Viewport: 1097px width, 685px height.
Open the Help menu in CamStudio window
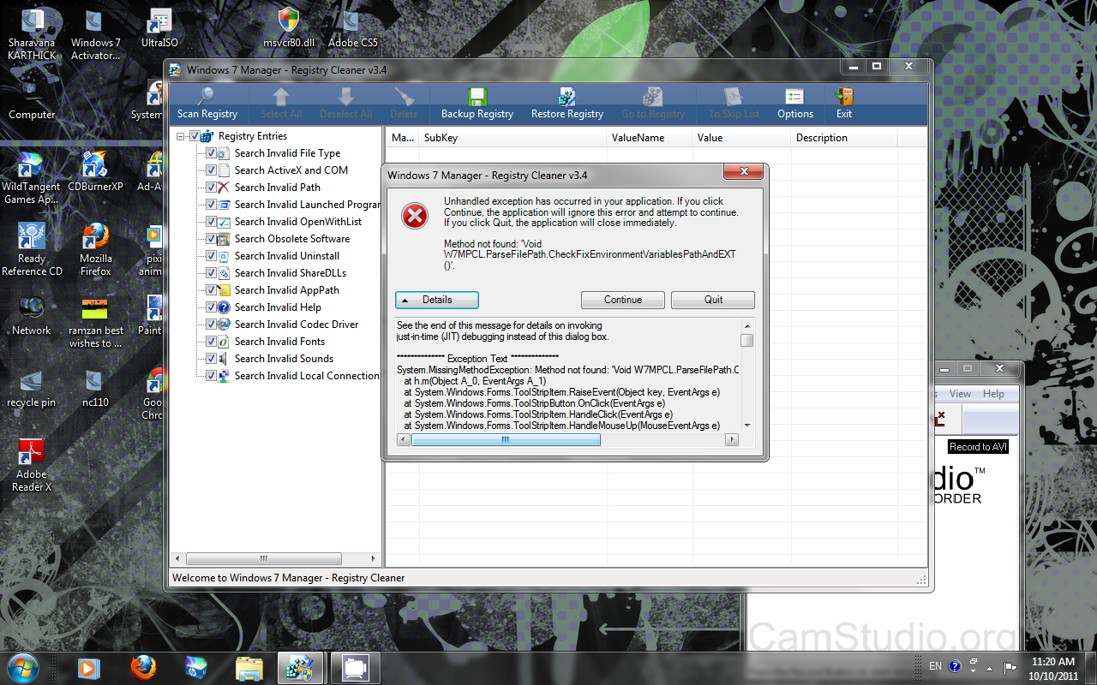coord(993,394)
